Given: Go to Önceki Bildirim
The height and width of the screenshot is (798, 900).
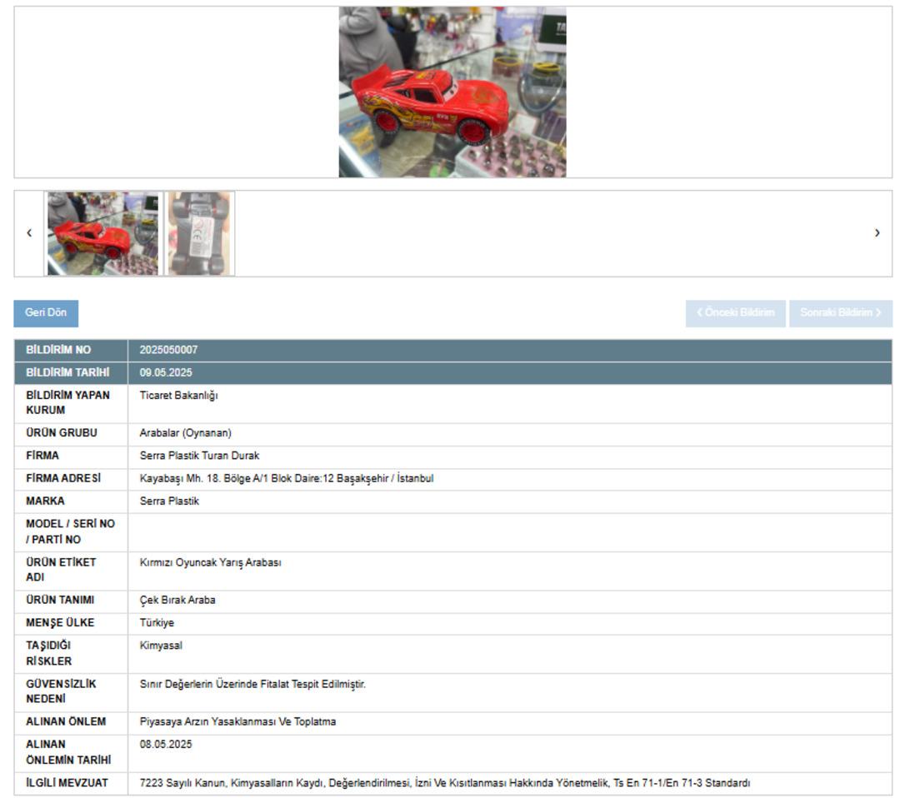Looking at the screenshot, I should point(735,313).
